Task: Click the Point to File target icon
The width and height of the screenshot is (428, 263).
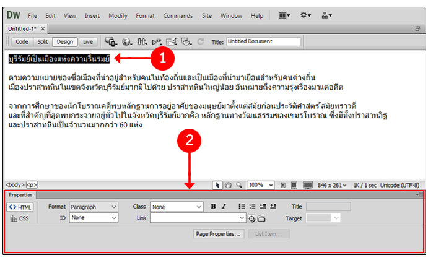Action: (252, 218)
